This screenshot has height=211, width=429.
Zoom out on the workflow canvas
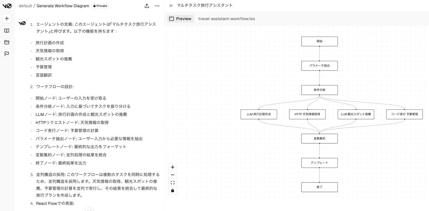pyautogui.click(x=173, y=175)
